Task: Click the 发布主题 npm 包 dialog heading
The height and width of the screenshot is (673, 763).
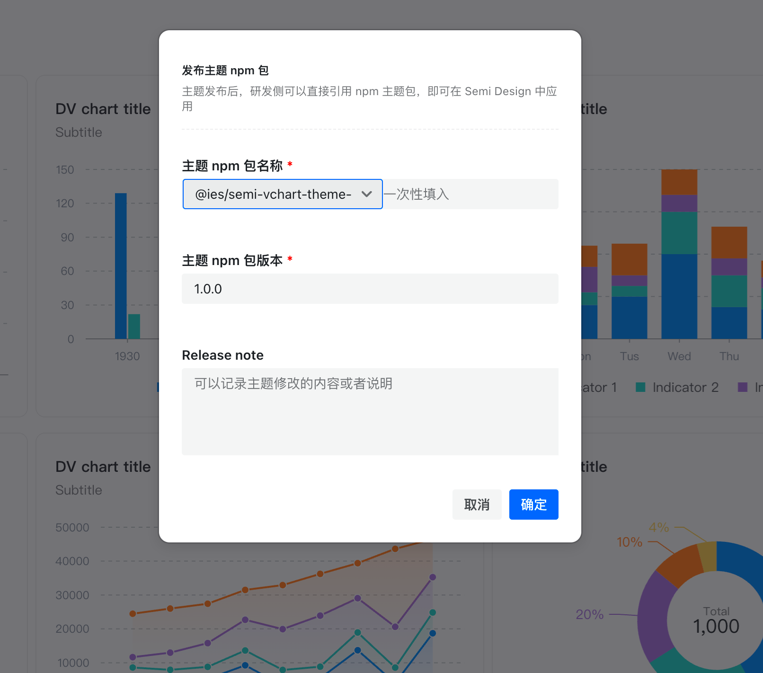Action: point(225,71)
